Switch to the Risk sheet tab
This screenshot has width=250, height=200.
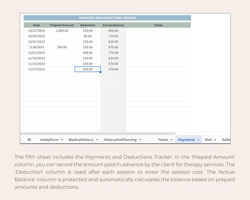click(x=208, y=140)
